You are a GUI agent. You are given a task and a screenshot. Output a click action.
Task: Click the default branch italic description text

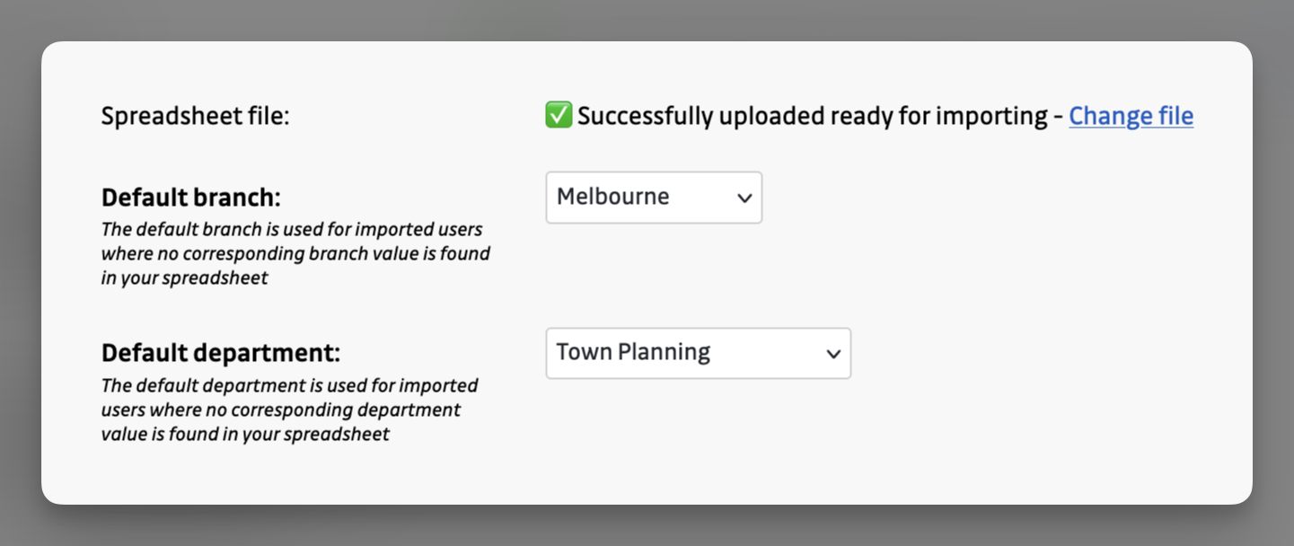tap(295, 254)
